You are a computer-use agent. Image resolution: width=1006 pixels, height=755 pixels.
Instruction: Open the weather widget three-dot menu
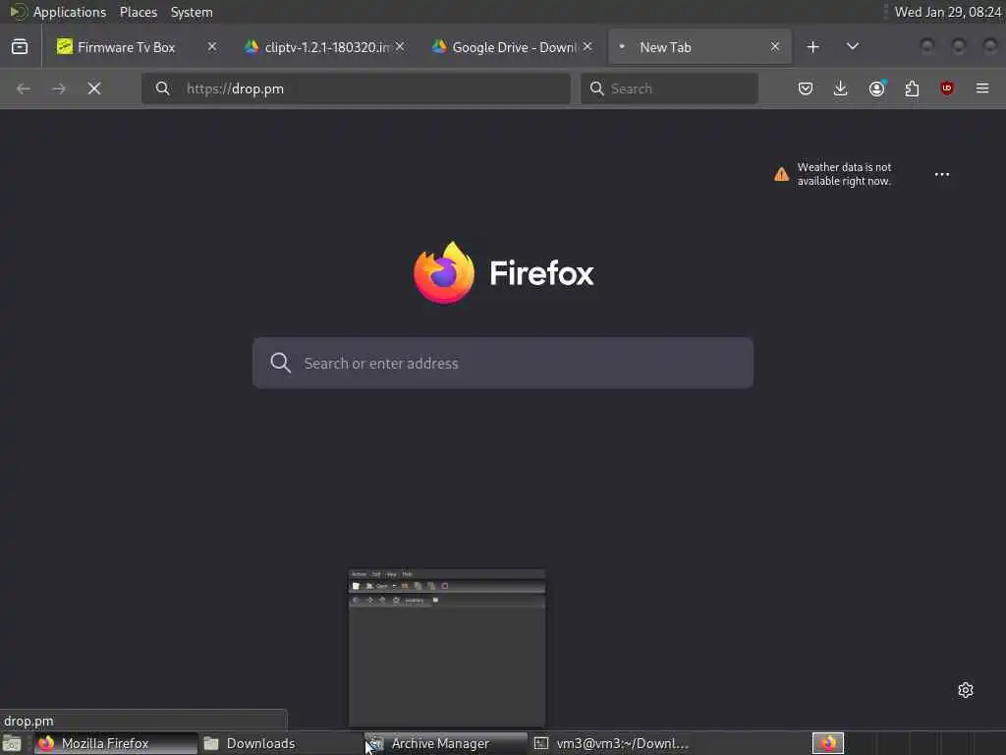[942, 175]
